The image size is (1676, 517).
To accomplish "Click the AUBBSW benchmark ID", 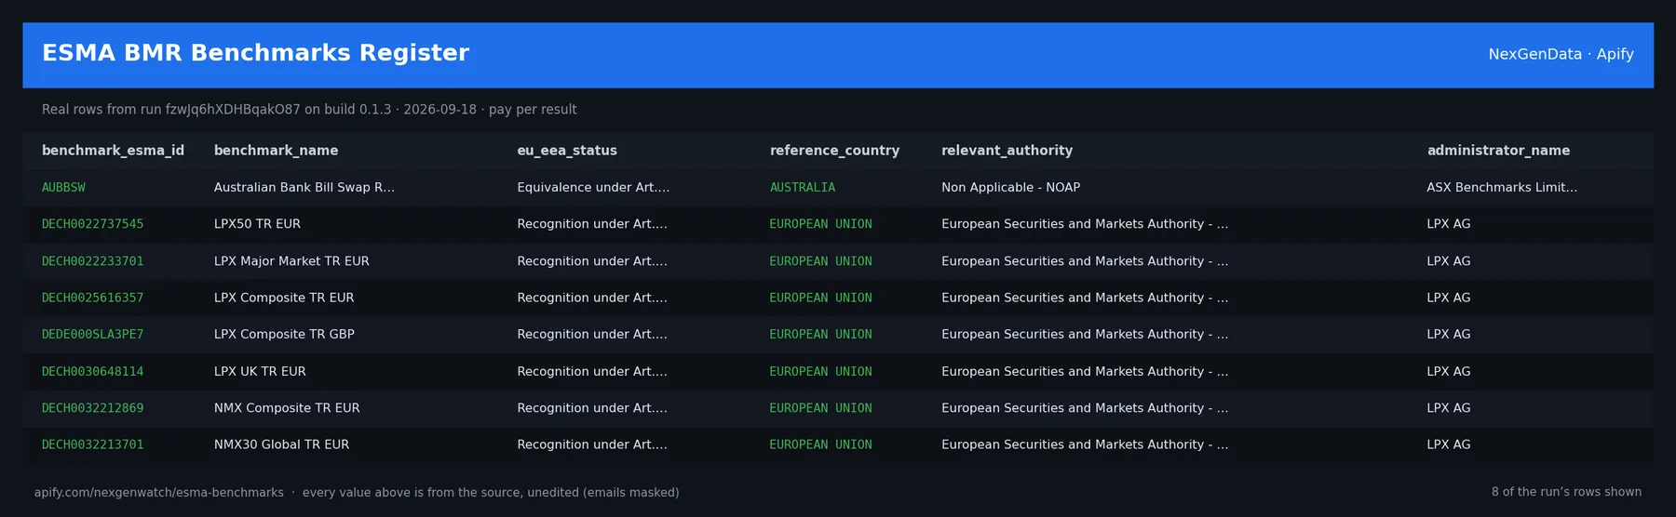I will [x=63, y=188].
